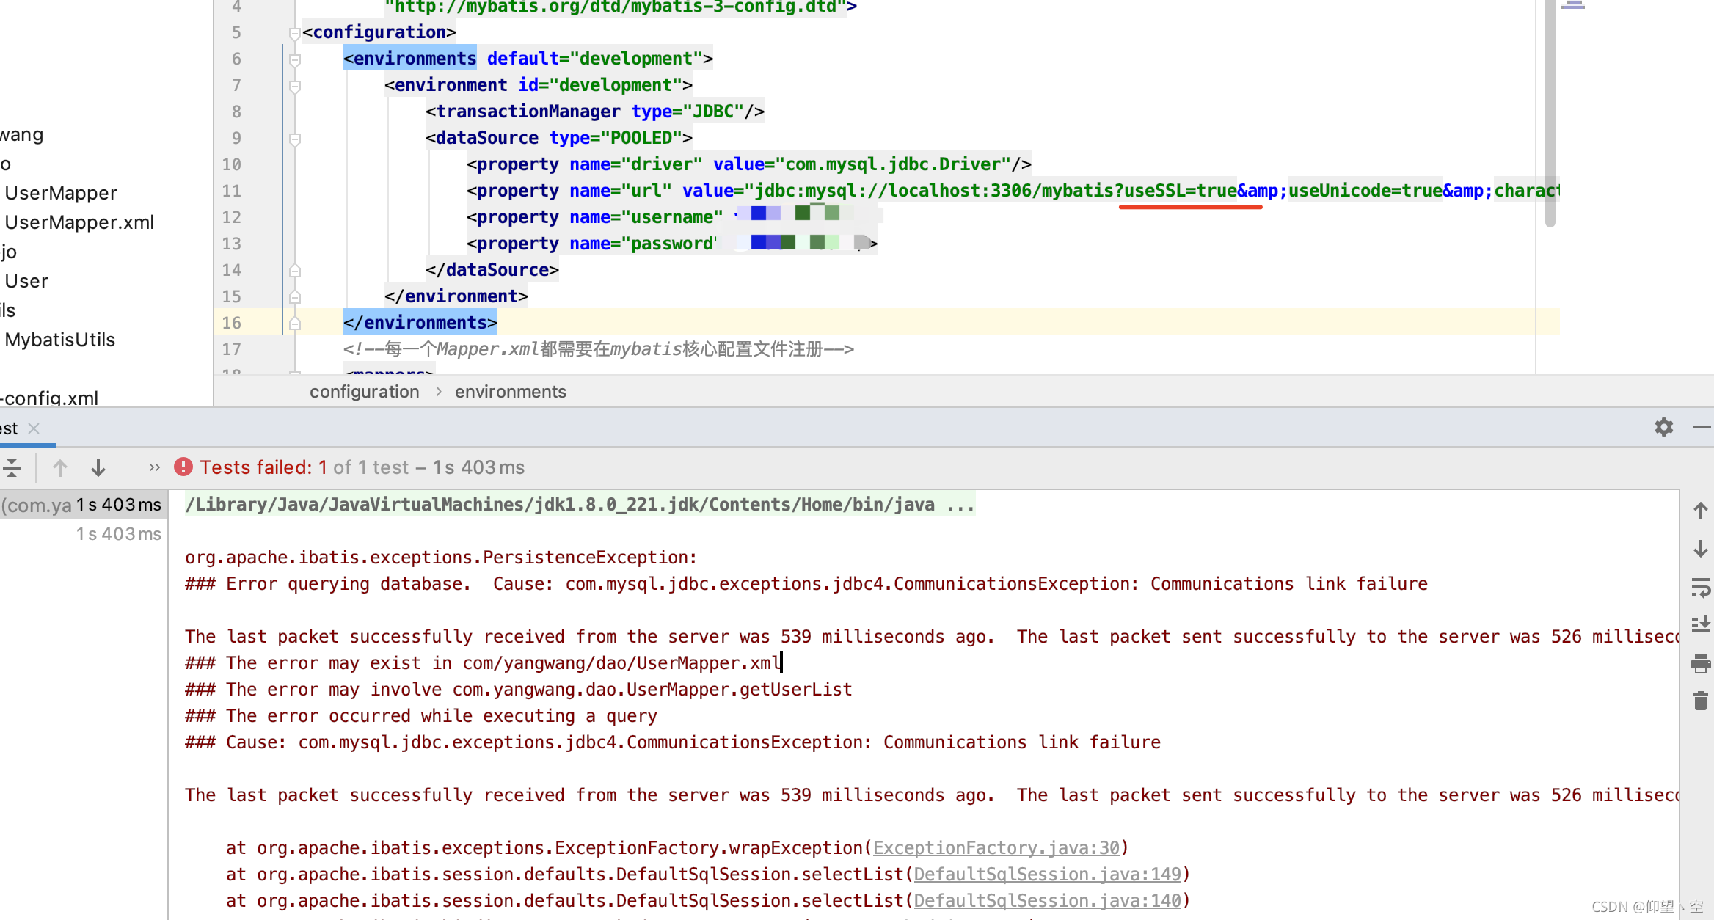Open the test runner settings gear
The image size is (1714, 920).
click(x=1663, y=428)
